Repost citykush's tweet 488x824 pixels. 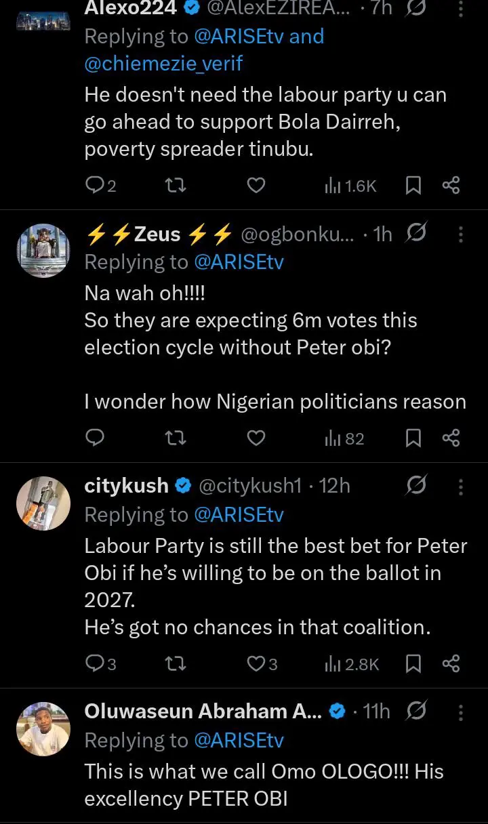pyautogui.click(x=176, y=663)
